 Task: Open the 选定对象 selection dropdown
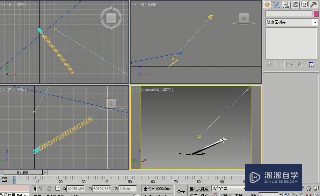tap(228, 188)
